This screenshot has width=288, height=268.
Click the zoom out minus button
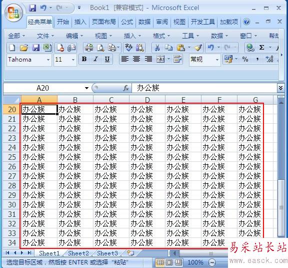point(212,262)
